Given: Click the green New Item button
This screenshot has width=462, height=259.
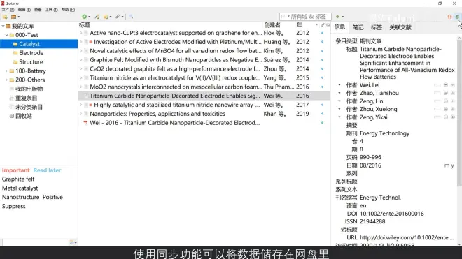Looking at the screenshot, I should tap(85, 17).
